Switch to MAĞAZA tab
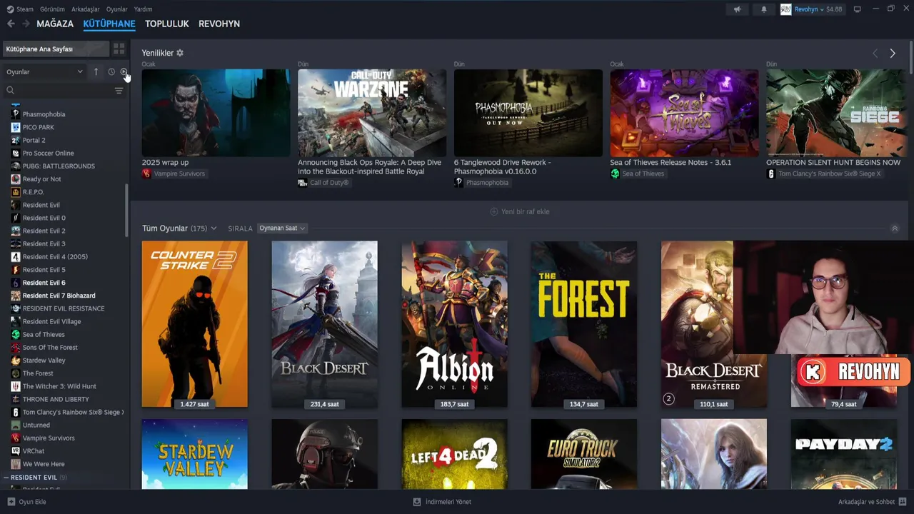The width and height of the screenshot is (914, 514). [55, 24]
